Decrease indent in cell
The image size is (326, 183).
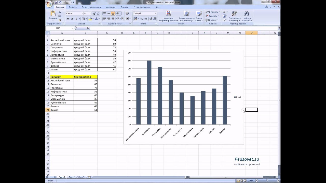118,19
